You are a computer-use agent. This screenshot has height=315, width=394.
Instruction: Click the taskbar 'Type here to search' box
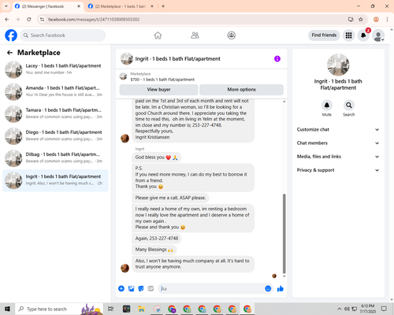point(59,309)
